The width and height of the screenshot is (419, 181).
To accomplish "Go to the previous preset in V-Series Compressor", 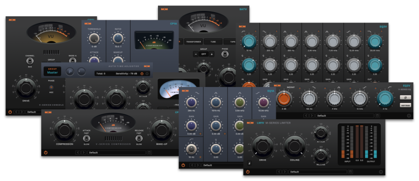I will click(x=78, y=153).
